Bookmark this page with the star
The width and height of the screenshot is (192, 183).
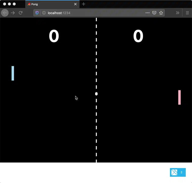coord(161,13)
